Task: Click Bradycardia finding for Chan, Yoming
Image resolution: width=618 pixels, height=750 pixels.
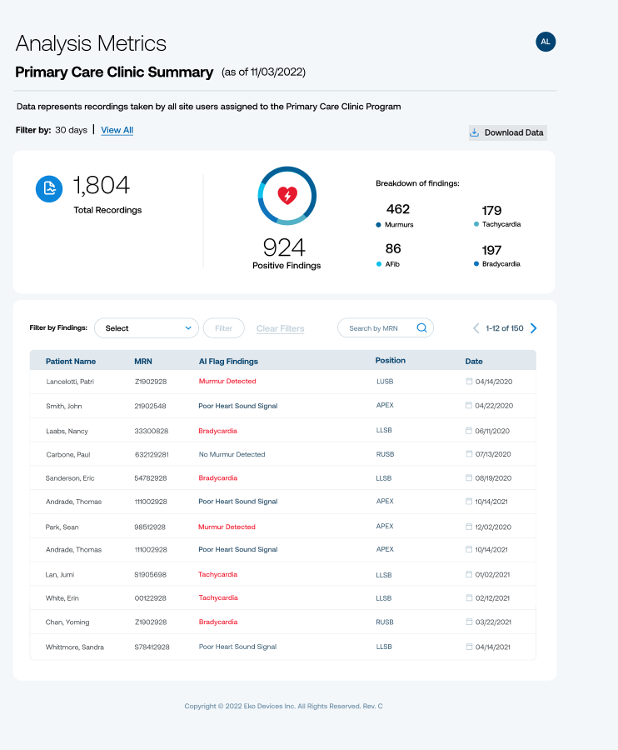Action: (x=218, y=622)
